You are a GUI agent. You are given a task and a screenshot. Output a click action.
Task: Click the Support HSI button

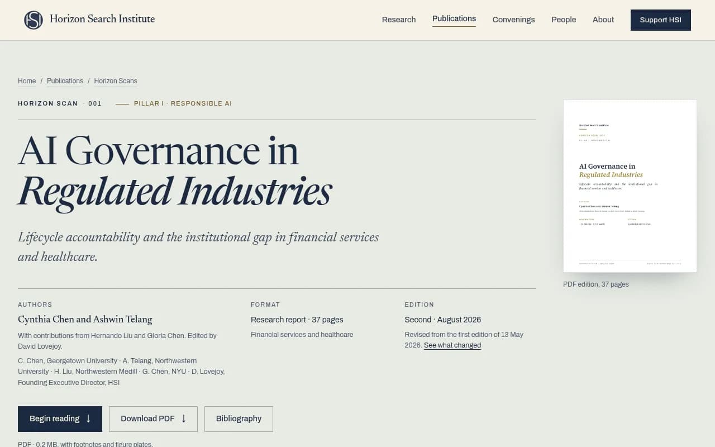tap(661, 20)
